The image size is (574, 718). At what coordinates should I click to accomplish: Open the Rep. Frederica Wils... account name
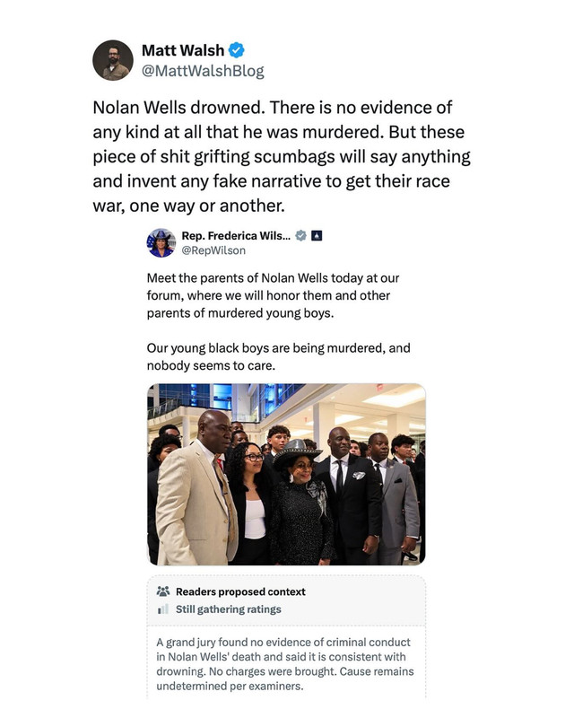(236, 236)
